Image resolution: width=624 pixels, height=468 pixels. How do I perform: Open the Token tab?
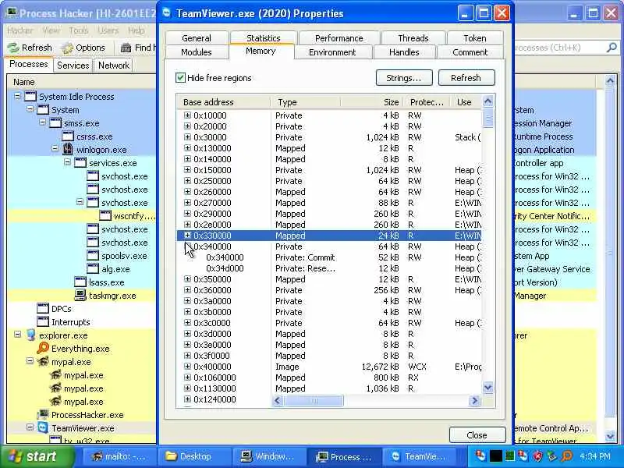[475, 38]
